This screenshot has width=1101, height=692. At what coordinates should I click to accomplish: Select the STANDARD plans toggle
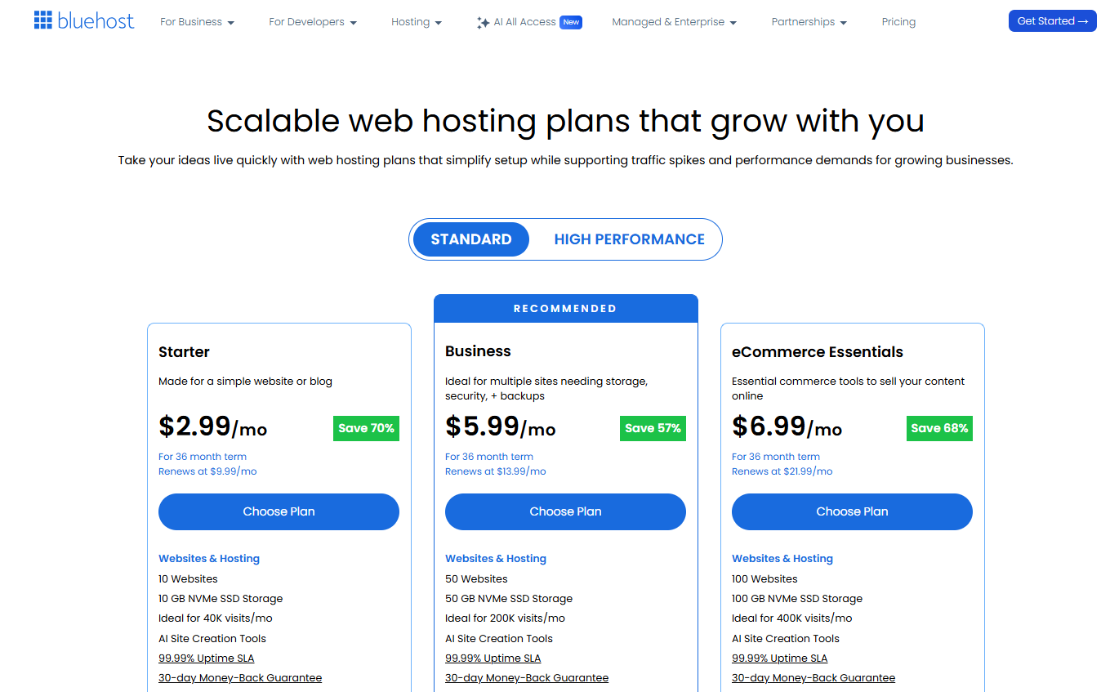coord(471,239)
